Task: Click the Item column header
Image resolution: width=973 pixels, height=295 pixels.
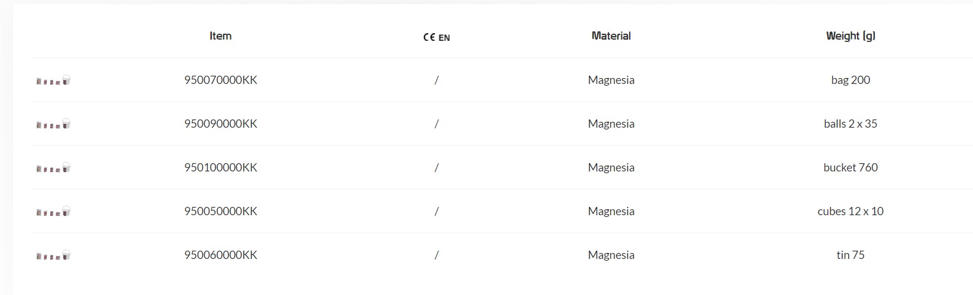Action: (x=220, y=36)
